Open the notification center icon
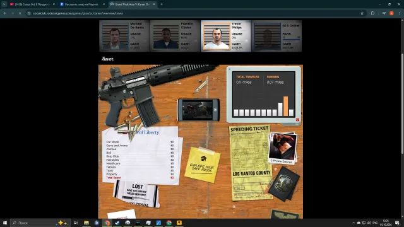Viewport: 404px width, 227px height. pyautogui.click(x=398, y=223)
